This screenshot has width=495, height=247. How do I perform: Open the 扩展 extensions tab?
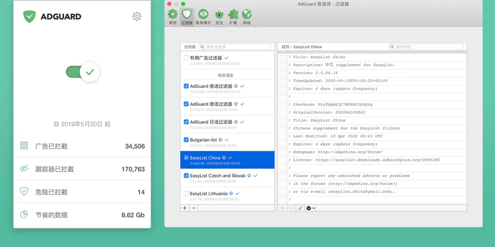[233, 17]
